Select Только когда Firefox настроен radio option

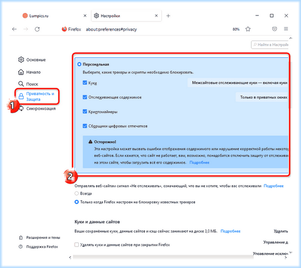(x=77, y=202)
